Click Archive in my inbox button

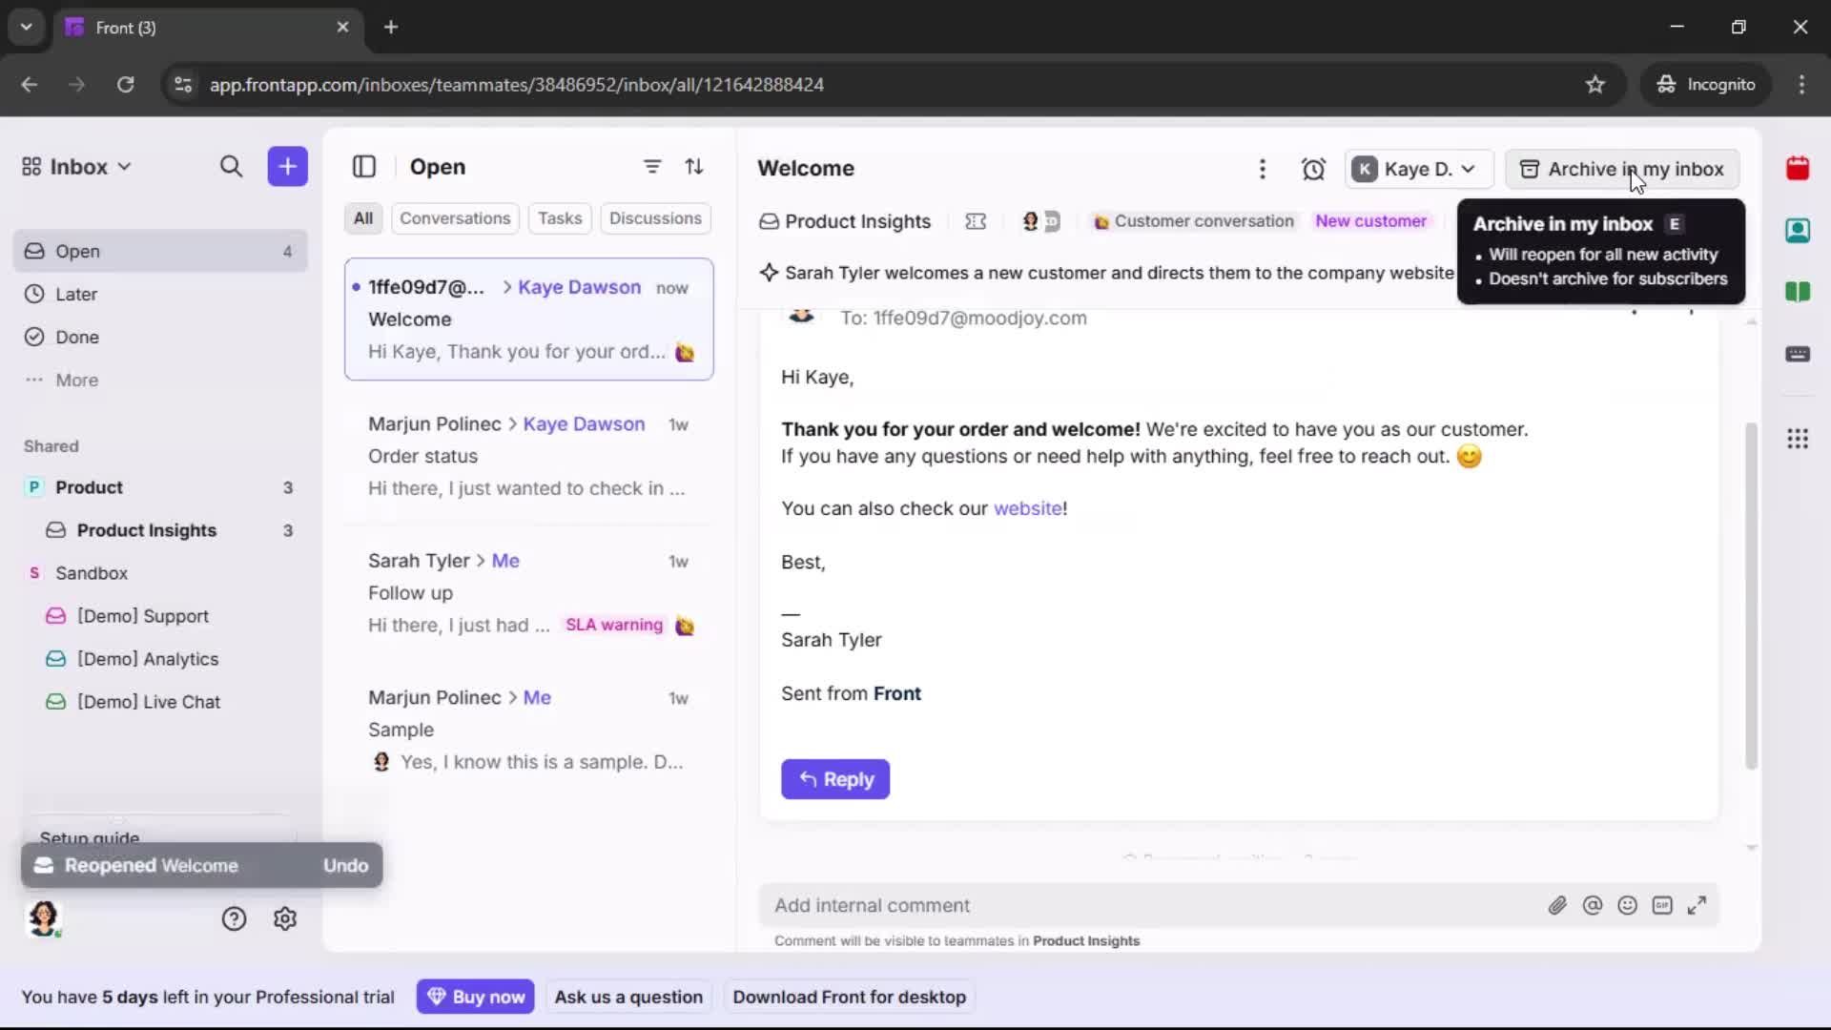(x=1621, y=169)
